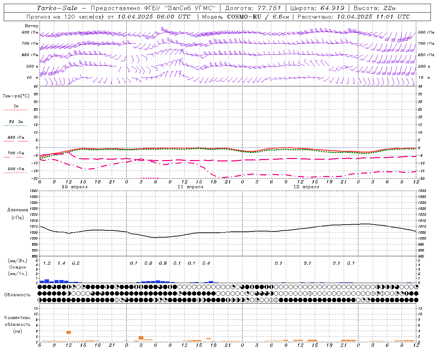The width and height of the screenshot is (436, 348).
Task: Click the tall orange convective bar at 12h 10 April
Action: 68,332
